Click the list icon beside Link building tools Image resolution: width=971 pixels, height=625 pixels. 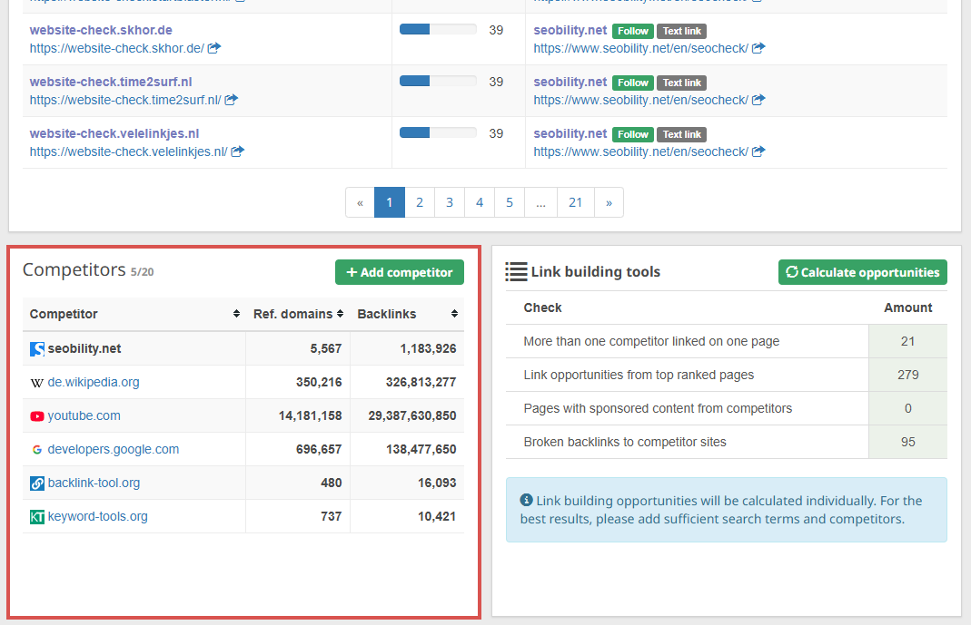tap(516, 271)
